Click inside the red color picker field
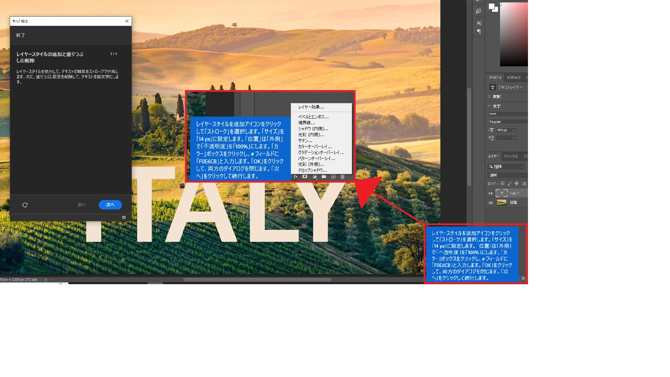The image size is (670, 377). (x=514, y=35)
